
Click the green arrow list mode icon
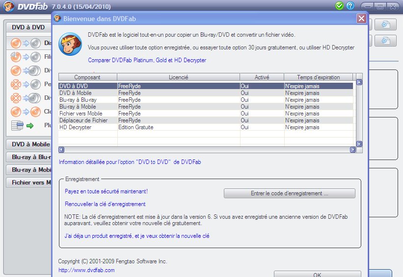pos(23,125)
